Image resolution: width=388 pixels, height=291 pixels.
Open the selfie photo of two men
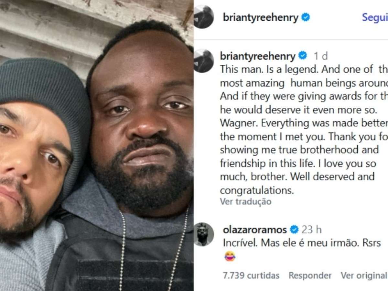97,145
